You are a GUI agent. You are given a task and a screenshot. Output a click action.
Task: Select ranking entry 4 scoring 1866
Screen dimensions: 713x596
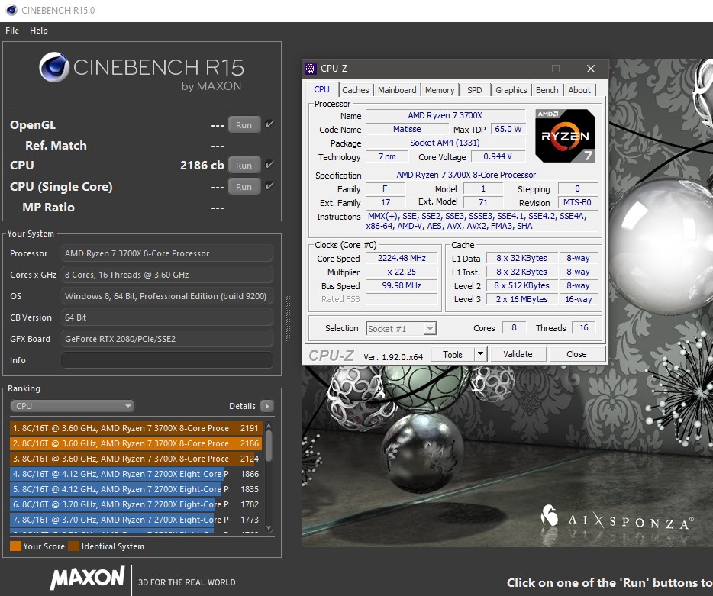tap(136, 474)
